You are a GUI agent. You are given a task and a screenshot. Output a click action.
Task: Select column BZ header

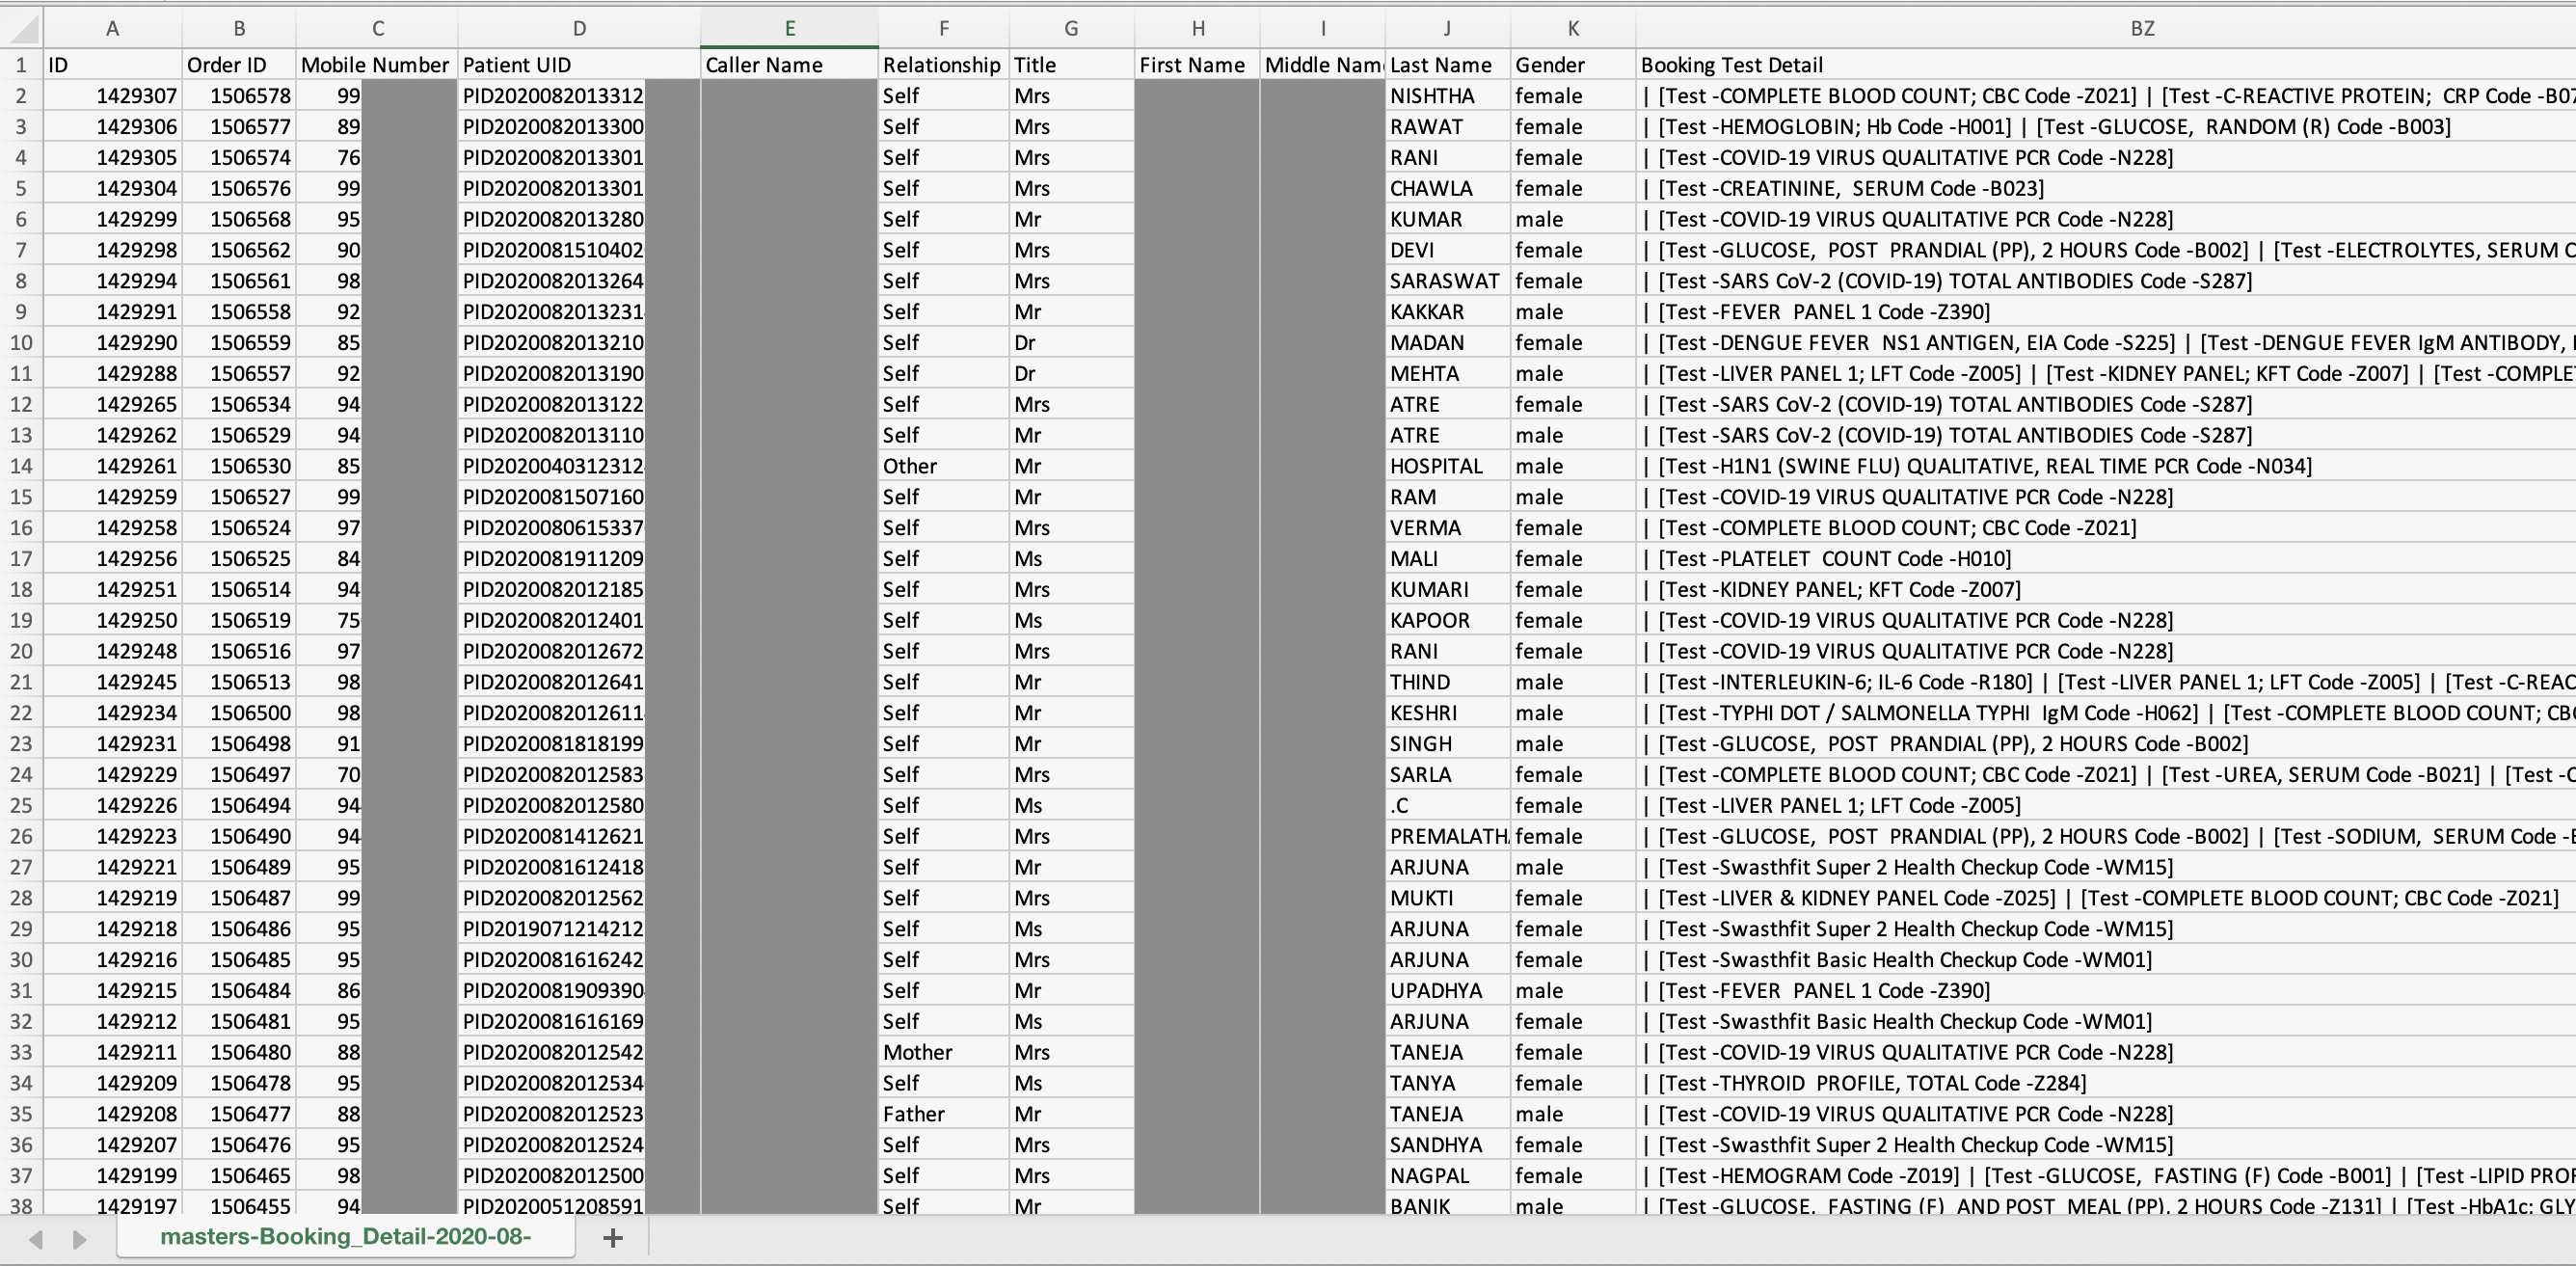tap(2140, 28)
